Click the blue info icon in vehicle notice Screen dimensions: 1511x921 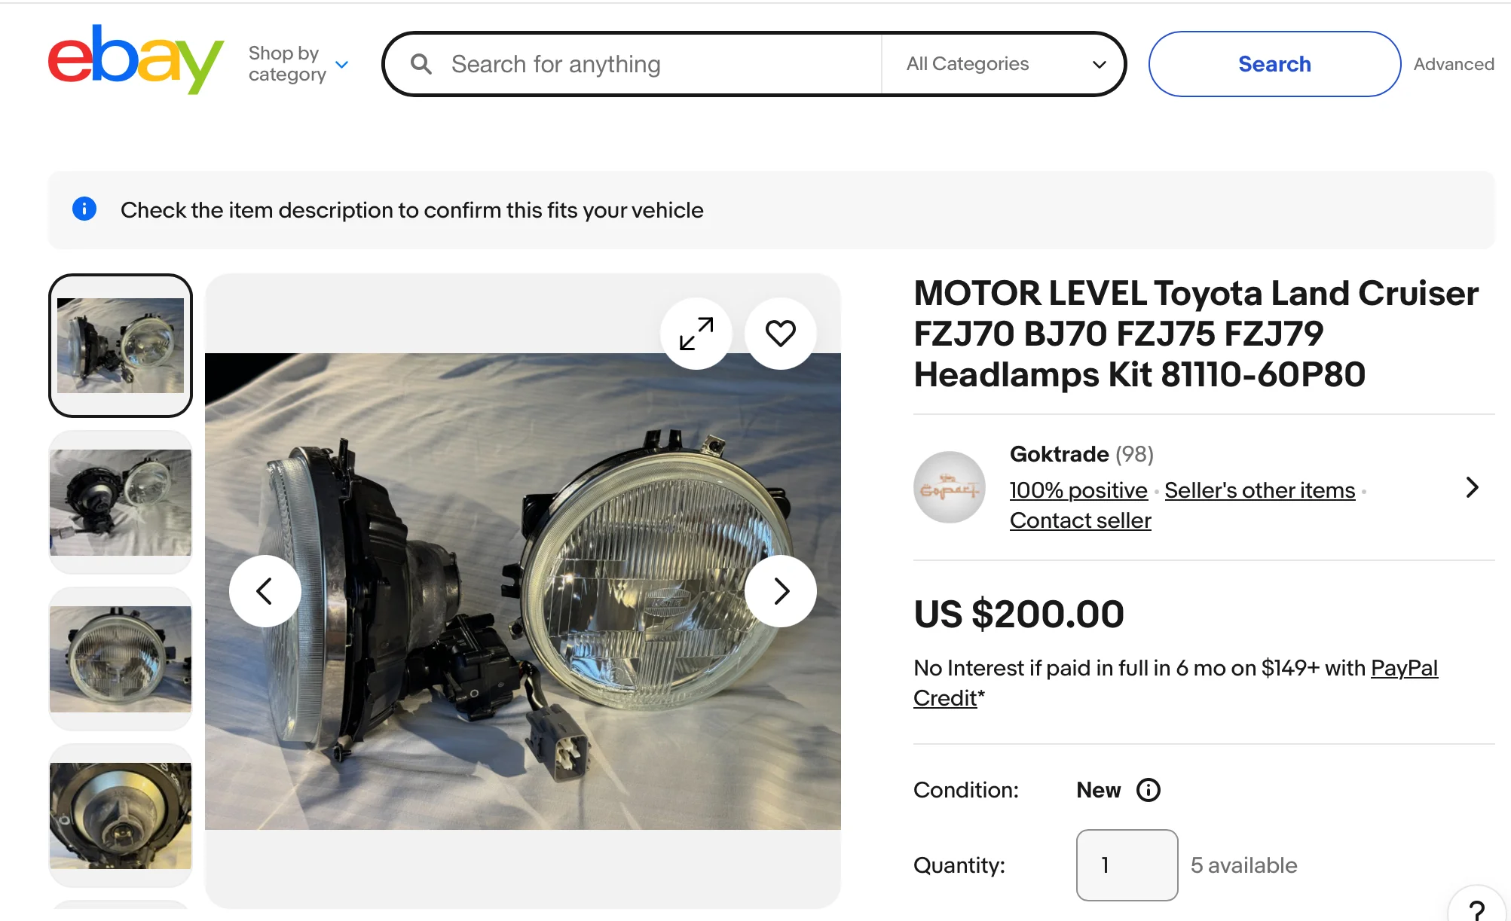pos(84,209)
